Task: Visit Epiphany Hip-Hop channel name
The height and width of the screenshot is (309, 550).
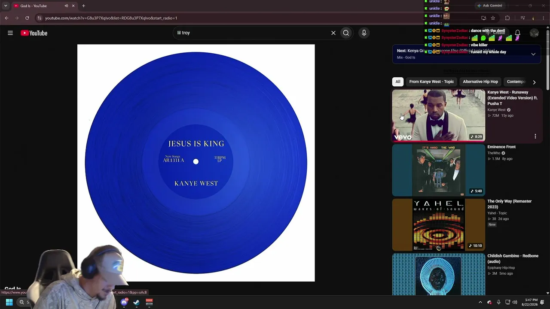Action: point(501,268)
